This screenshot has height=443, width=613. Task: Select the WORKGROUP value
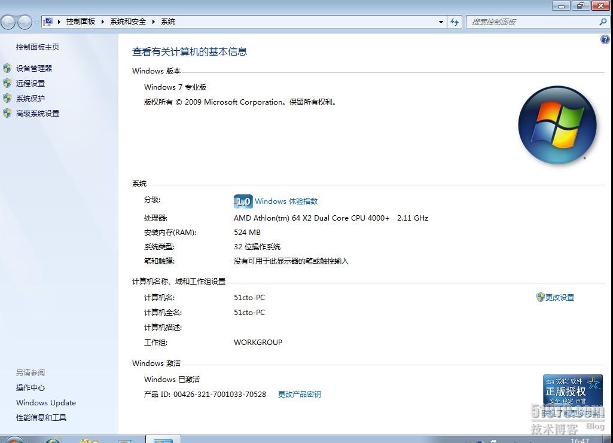point(258,342)
